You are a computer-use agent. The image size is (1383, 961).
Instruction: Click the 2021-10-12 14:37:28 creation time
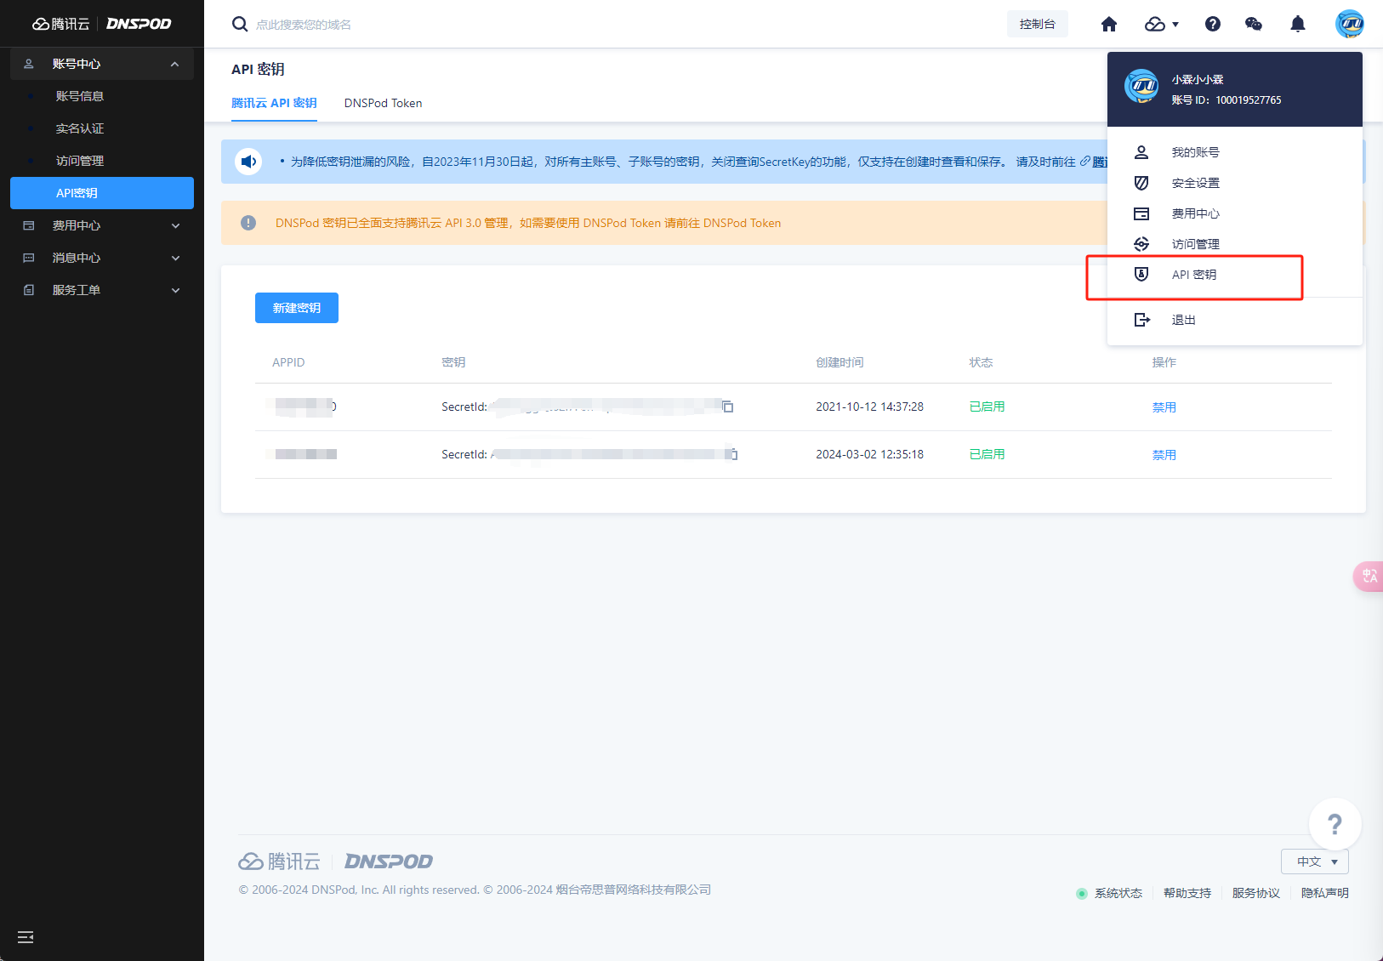click(x=869, y=407)
